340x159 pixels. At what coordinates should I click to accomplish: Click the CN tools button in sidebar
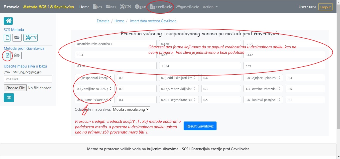click(31, 38)
